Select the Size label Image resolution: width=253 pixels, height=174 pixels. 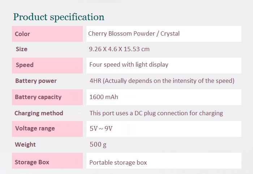click(21, 49)
